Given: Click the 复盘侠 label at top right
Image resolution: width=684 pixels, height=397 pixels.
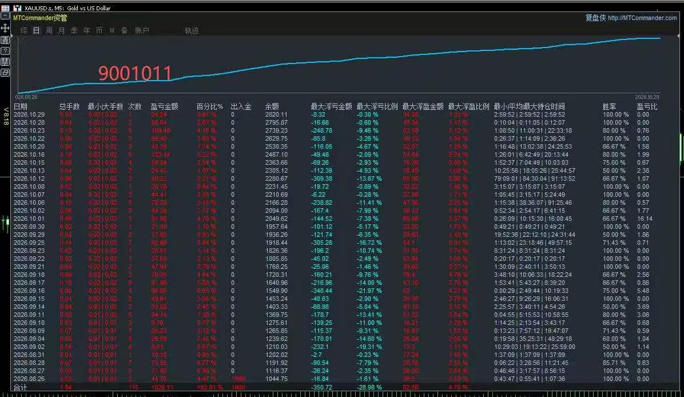Looking at the screenshot, I should pos(595,18).
